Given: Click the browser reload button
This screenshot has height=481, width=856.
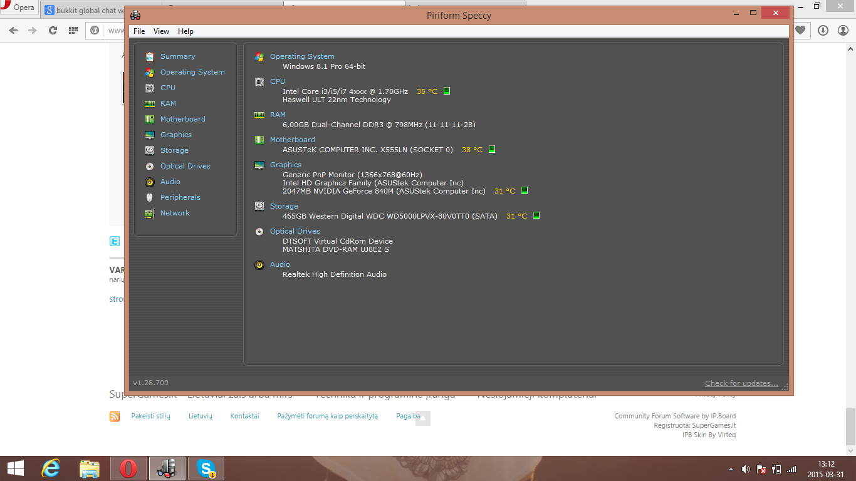Looking at the screenshot, I should pos(53,30).
